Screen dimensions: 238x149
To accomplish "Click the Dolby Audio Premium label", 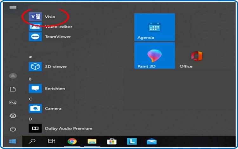I will [x=69, y=128].
